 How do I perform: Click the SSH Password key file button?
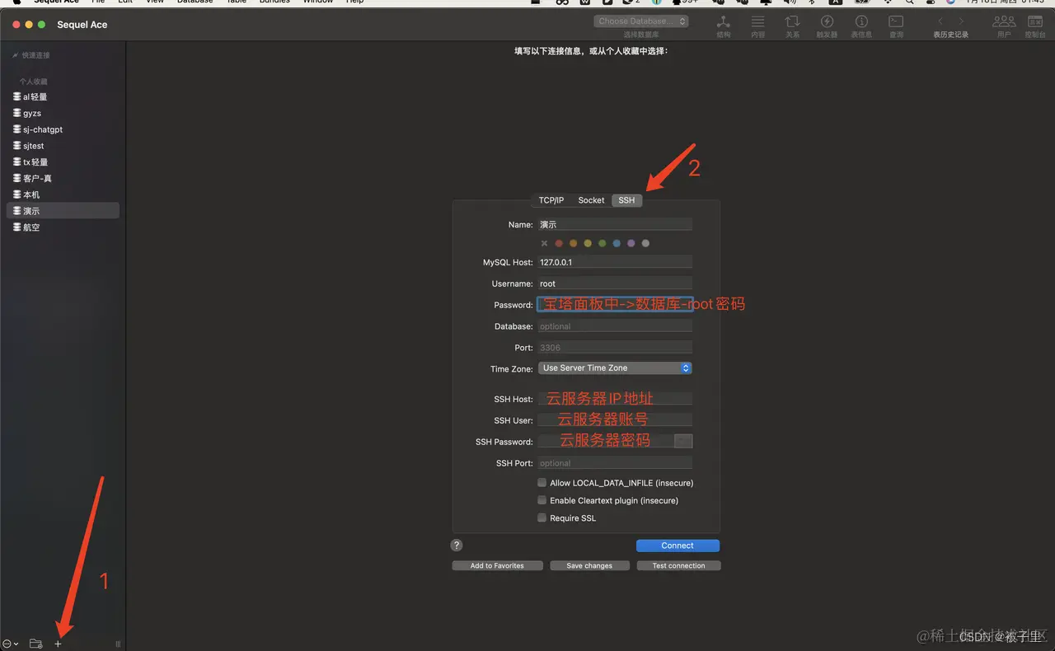(683, 441)
